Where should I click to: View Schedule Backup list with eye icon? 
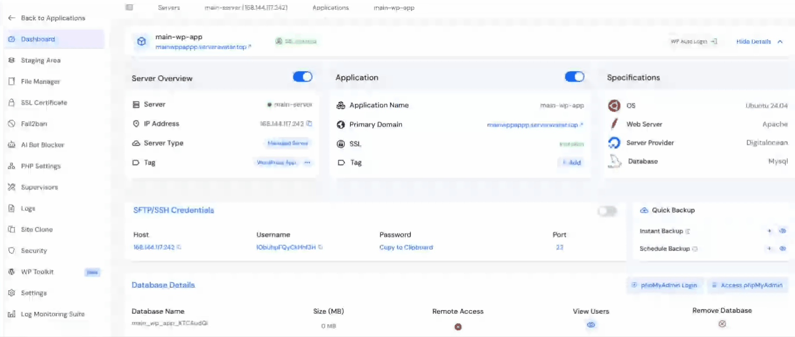[783, 248]
